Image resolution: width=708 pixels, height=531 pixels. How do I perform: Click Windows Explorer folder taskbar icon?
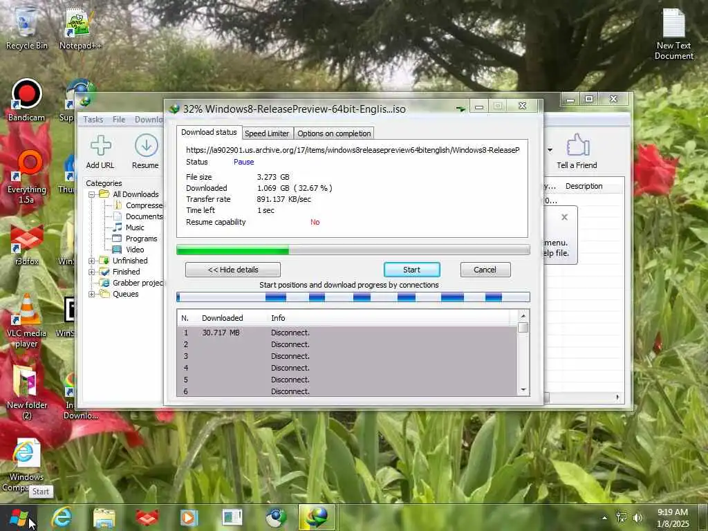(x=104, y=517)
